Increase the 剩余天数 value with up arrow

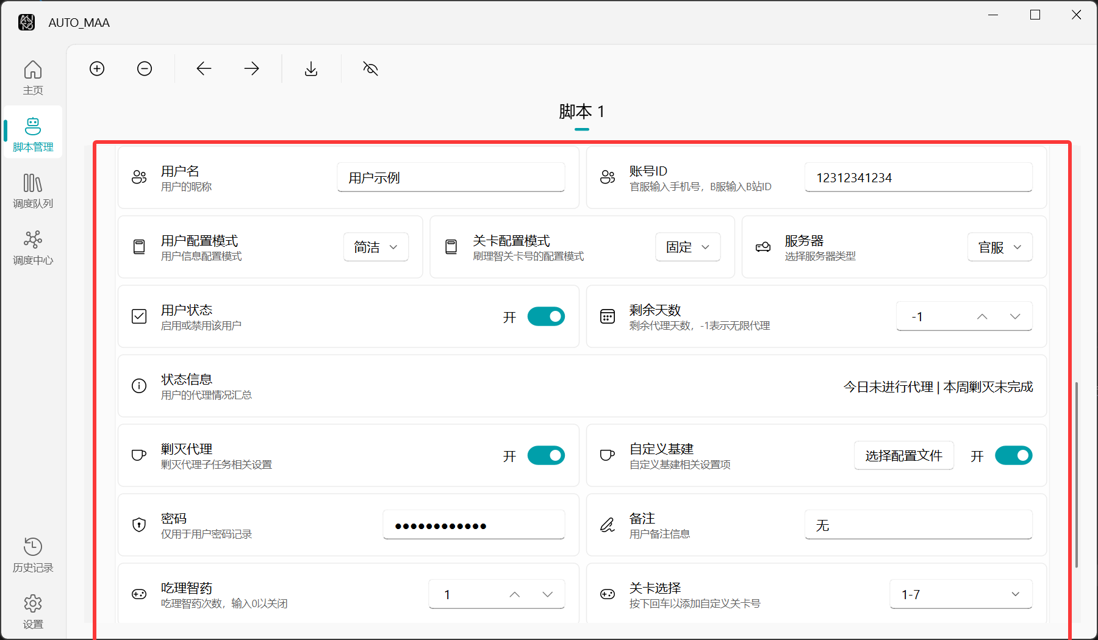981,316
